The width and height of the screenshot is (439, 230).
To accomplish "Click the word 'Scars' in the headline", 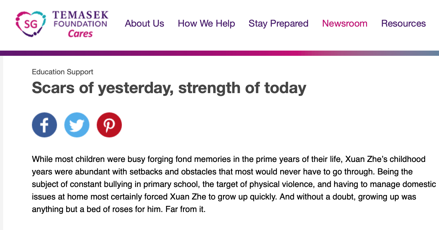I will coord(53,88).
